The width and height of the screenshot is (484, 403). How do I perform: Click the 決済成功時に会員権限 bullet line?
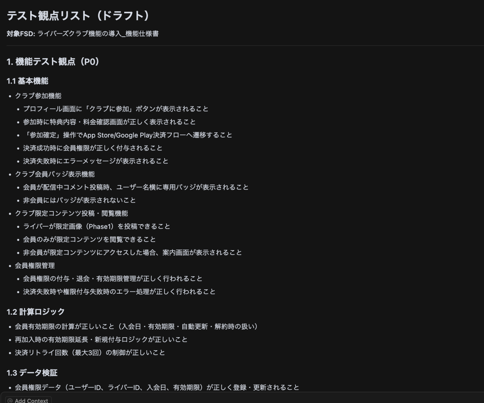click(93, 148)
